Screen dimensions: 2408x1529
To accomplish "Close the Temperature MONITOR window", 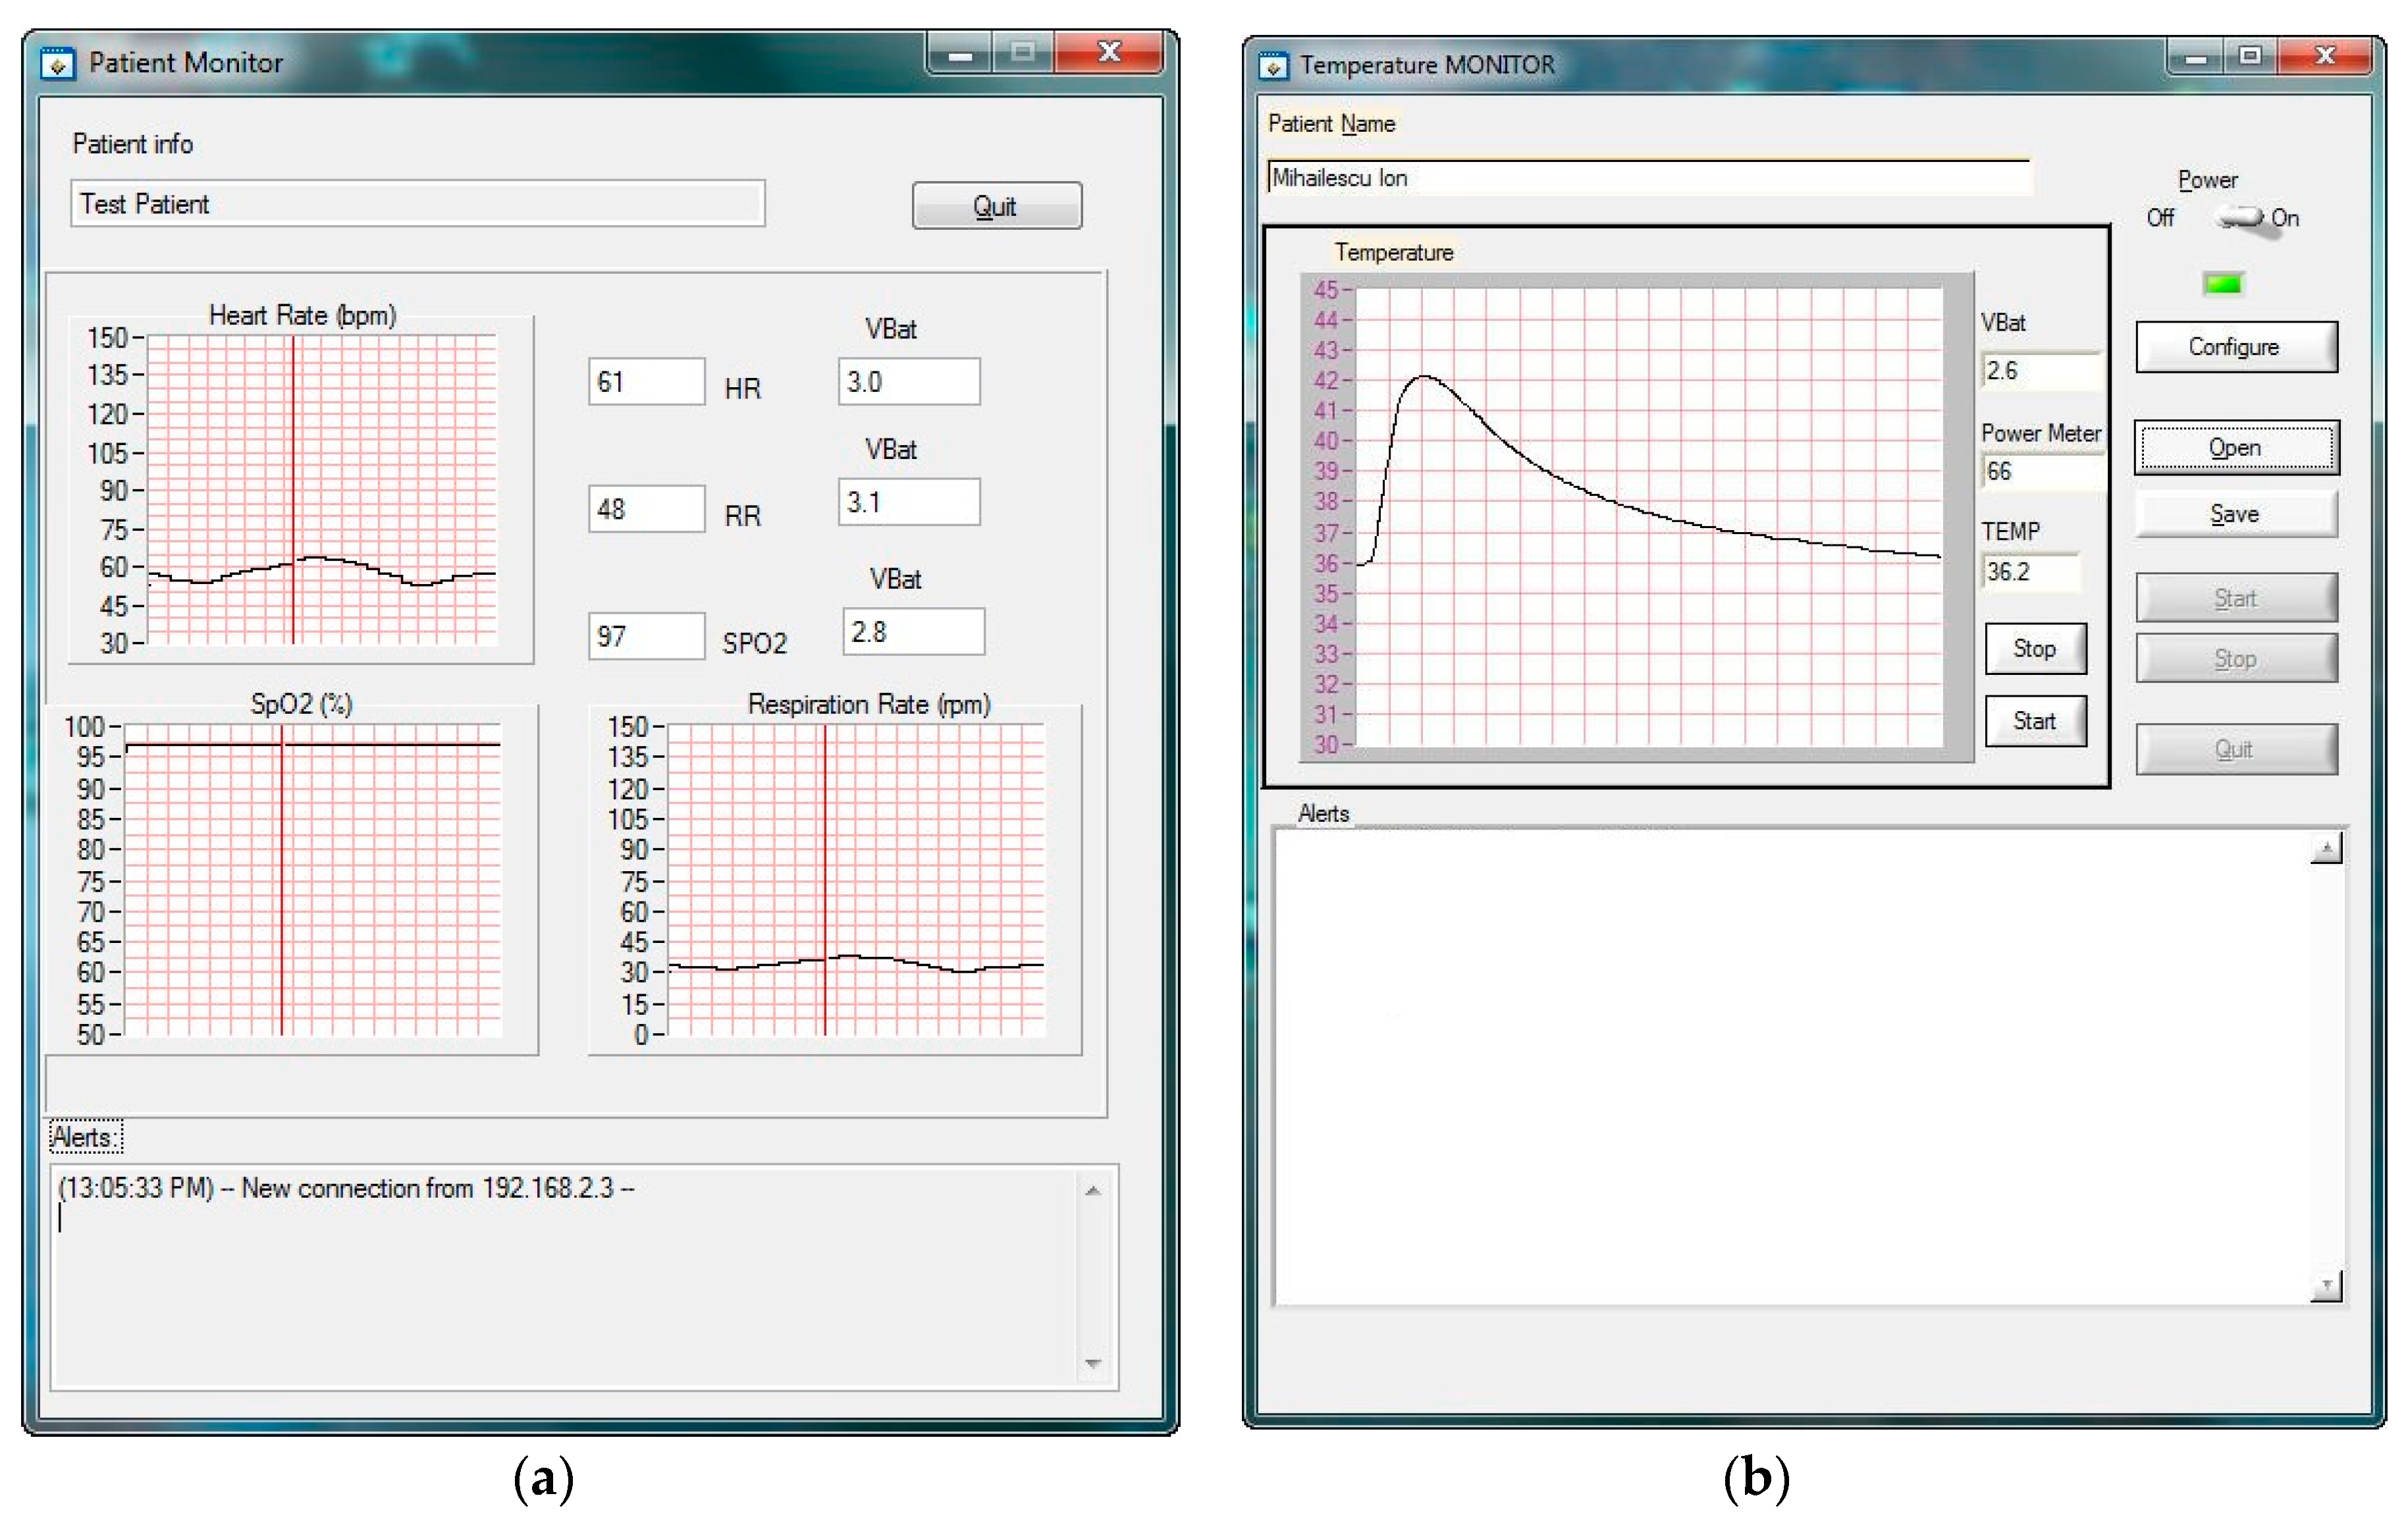I will click(2326, 57).
